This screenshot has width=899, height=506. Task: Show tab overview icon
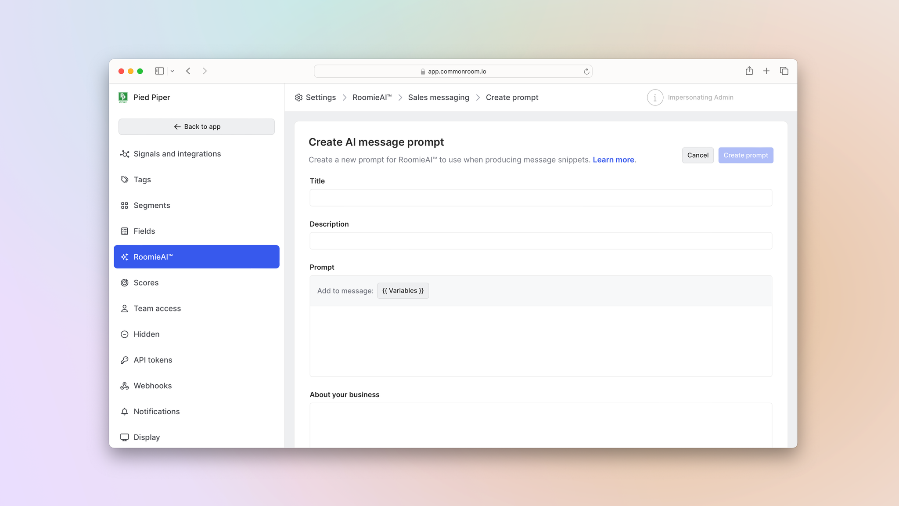[x=784, y=71]
